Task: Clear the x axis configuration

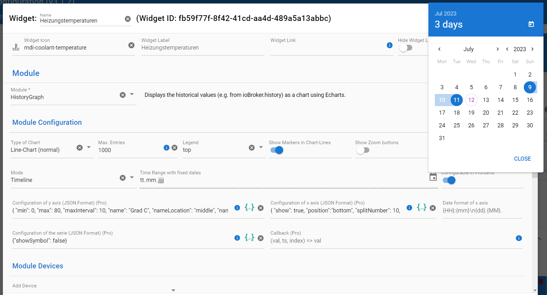Action: click(x=433, y=208)
